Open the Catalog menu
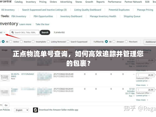 [18, 2]
